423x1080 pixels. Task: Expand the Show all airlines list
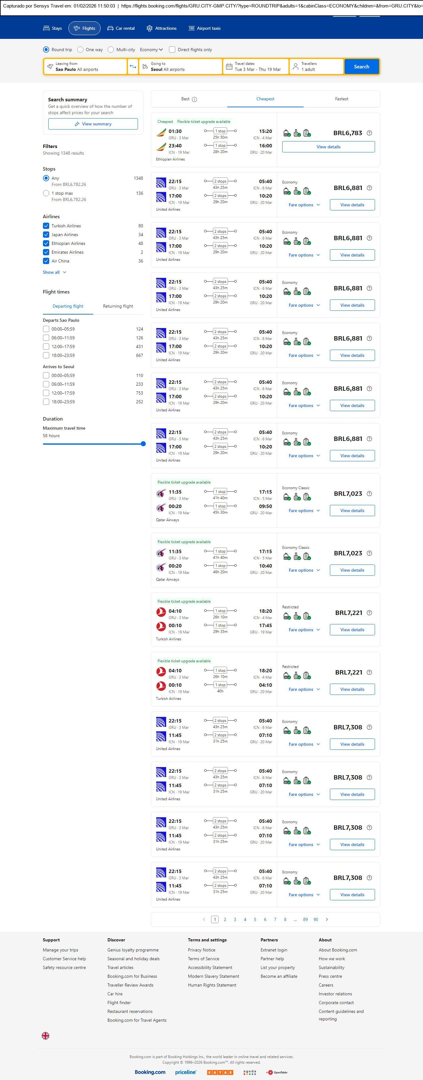55,273
